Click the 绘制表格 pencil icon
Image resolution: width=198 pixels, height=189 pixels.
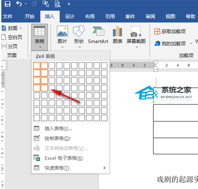coord(37,138)
